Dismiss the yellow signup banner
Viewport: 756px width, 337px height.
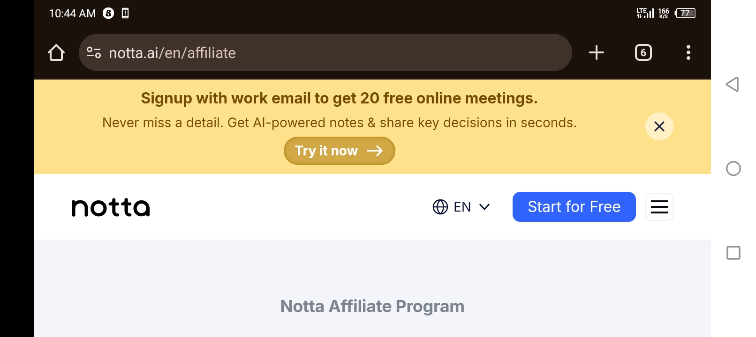tap(659, 126)
